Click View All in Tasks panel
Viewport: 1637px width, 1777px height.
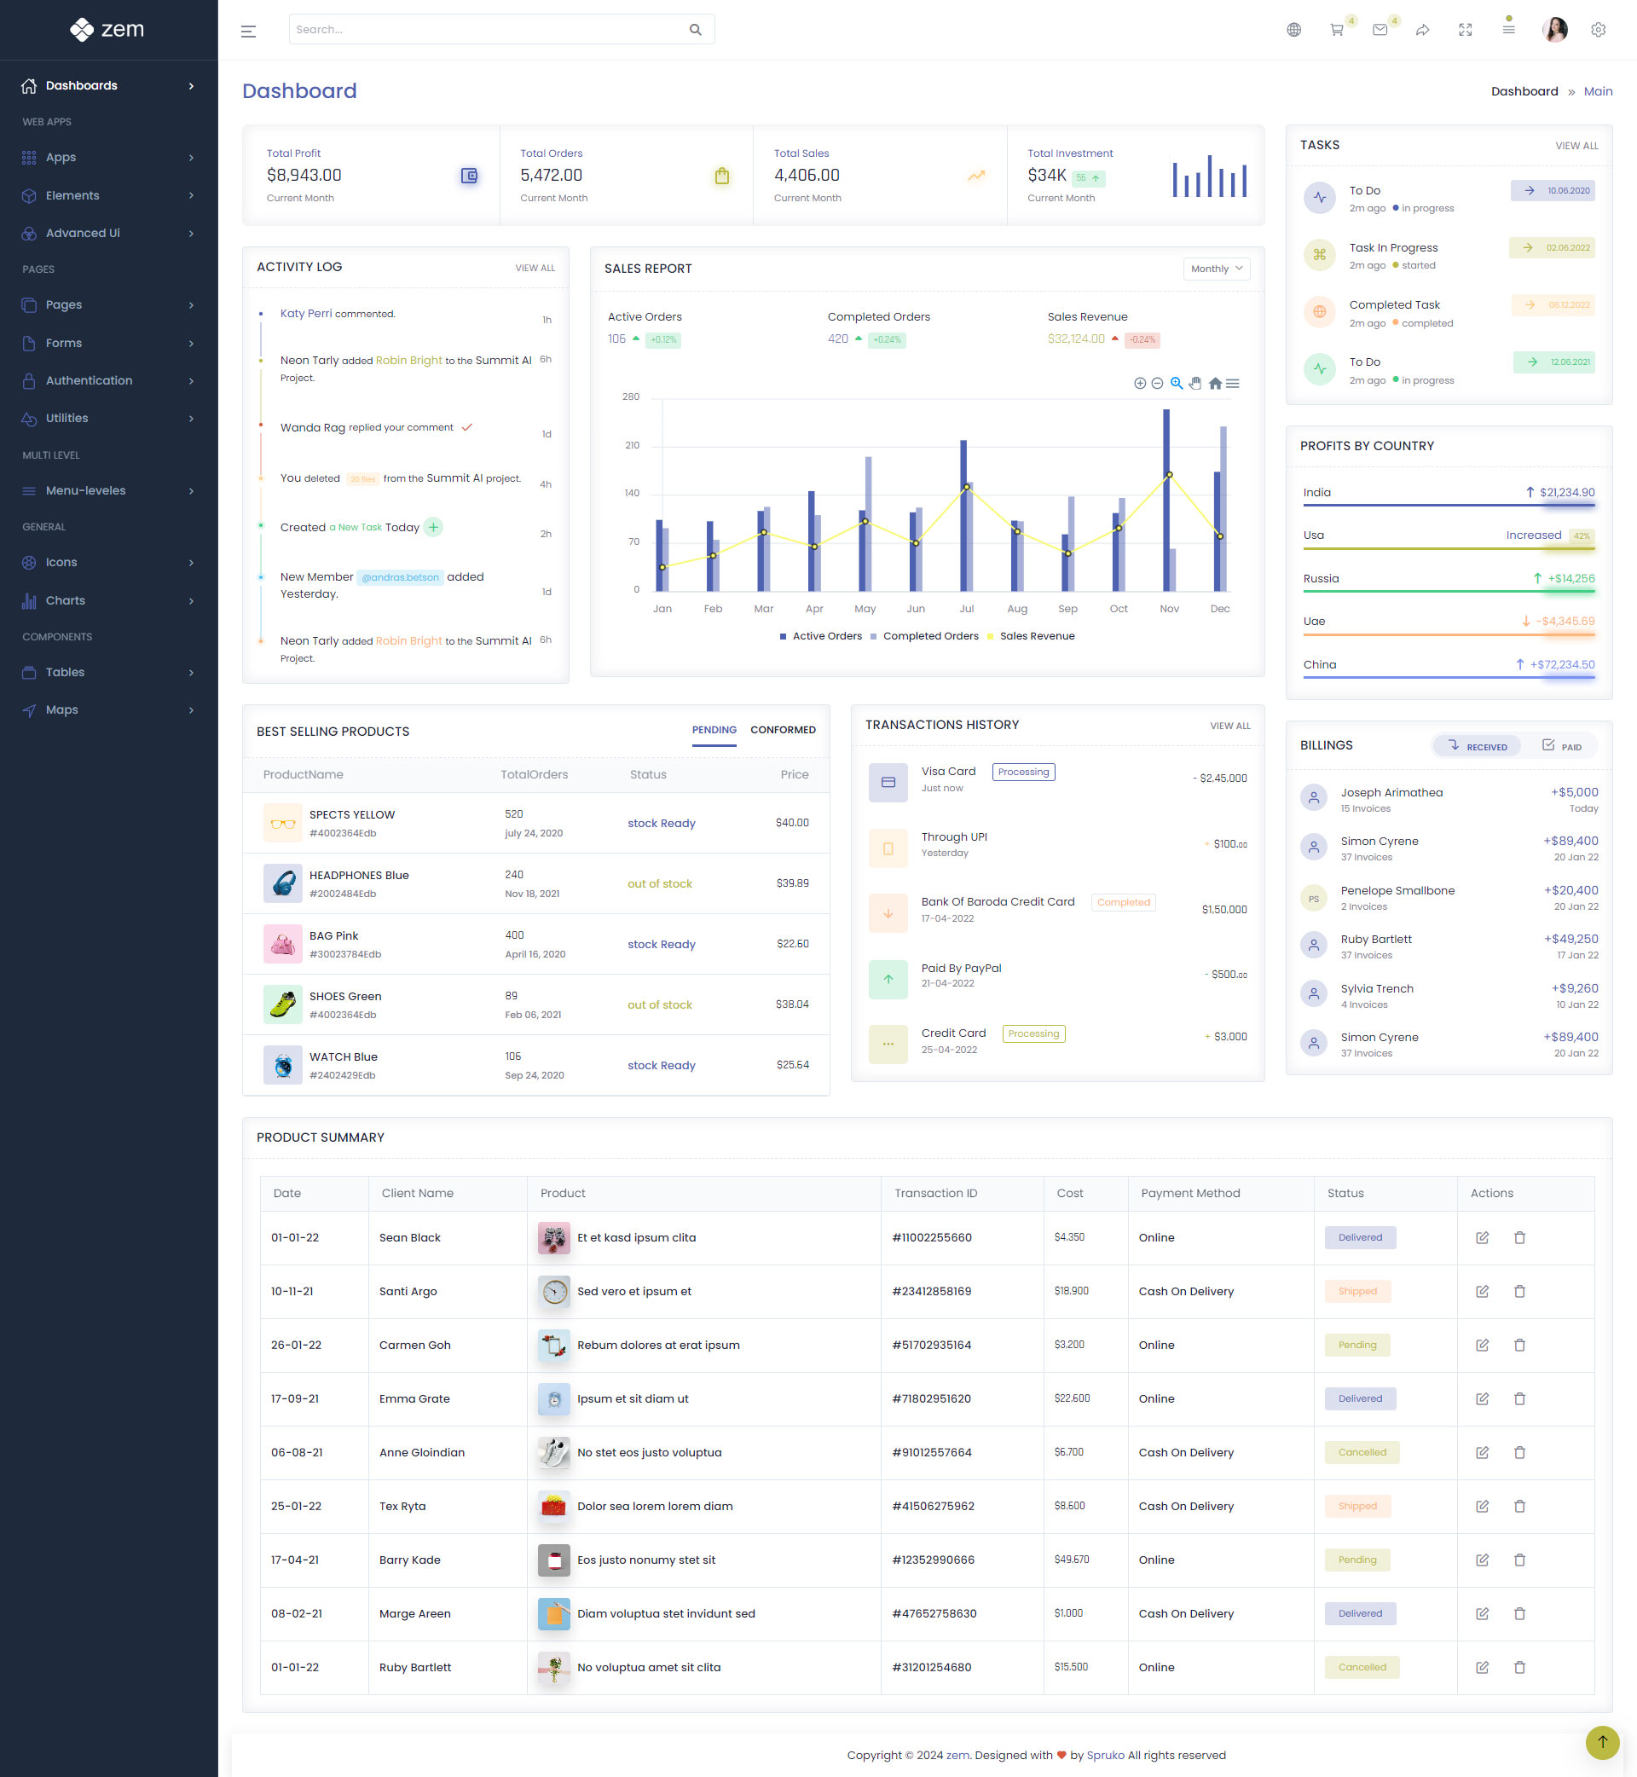(x=1576, y=146)
